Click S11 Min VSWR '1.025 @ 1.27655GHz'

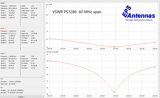click(x=15, y=82)
